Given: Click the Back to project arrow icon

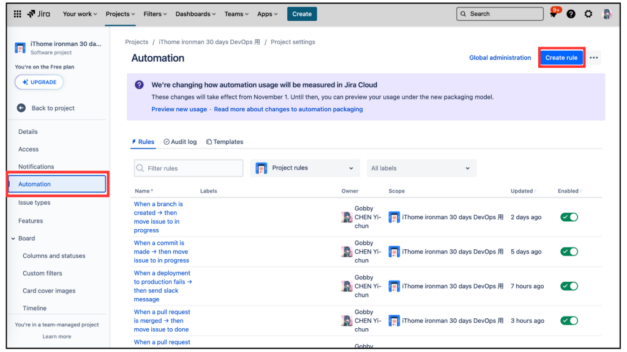Looking at the screenshot, I should click(21, 108).
